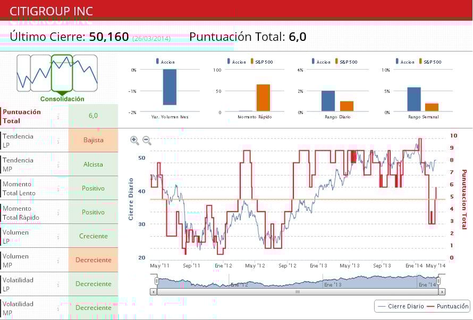
Task: Zoom out with the minus magnifier icon
Action: (147, 141)
